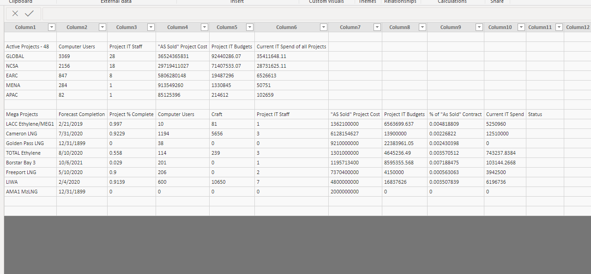Viewport: 591px width, 274px height.
Task: Select the 'Cameron LNG' cell
Action: [30, 134]
